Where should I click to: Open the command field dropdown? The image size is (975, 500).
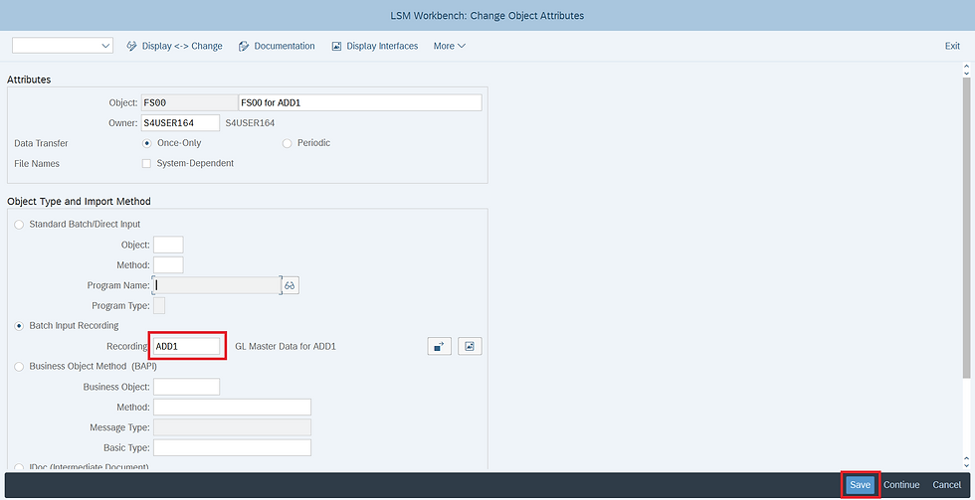(105, 46)
